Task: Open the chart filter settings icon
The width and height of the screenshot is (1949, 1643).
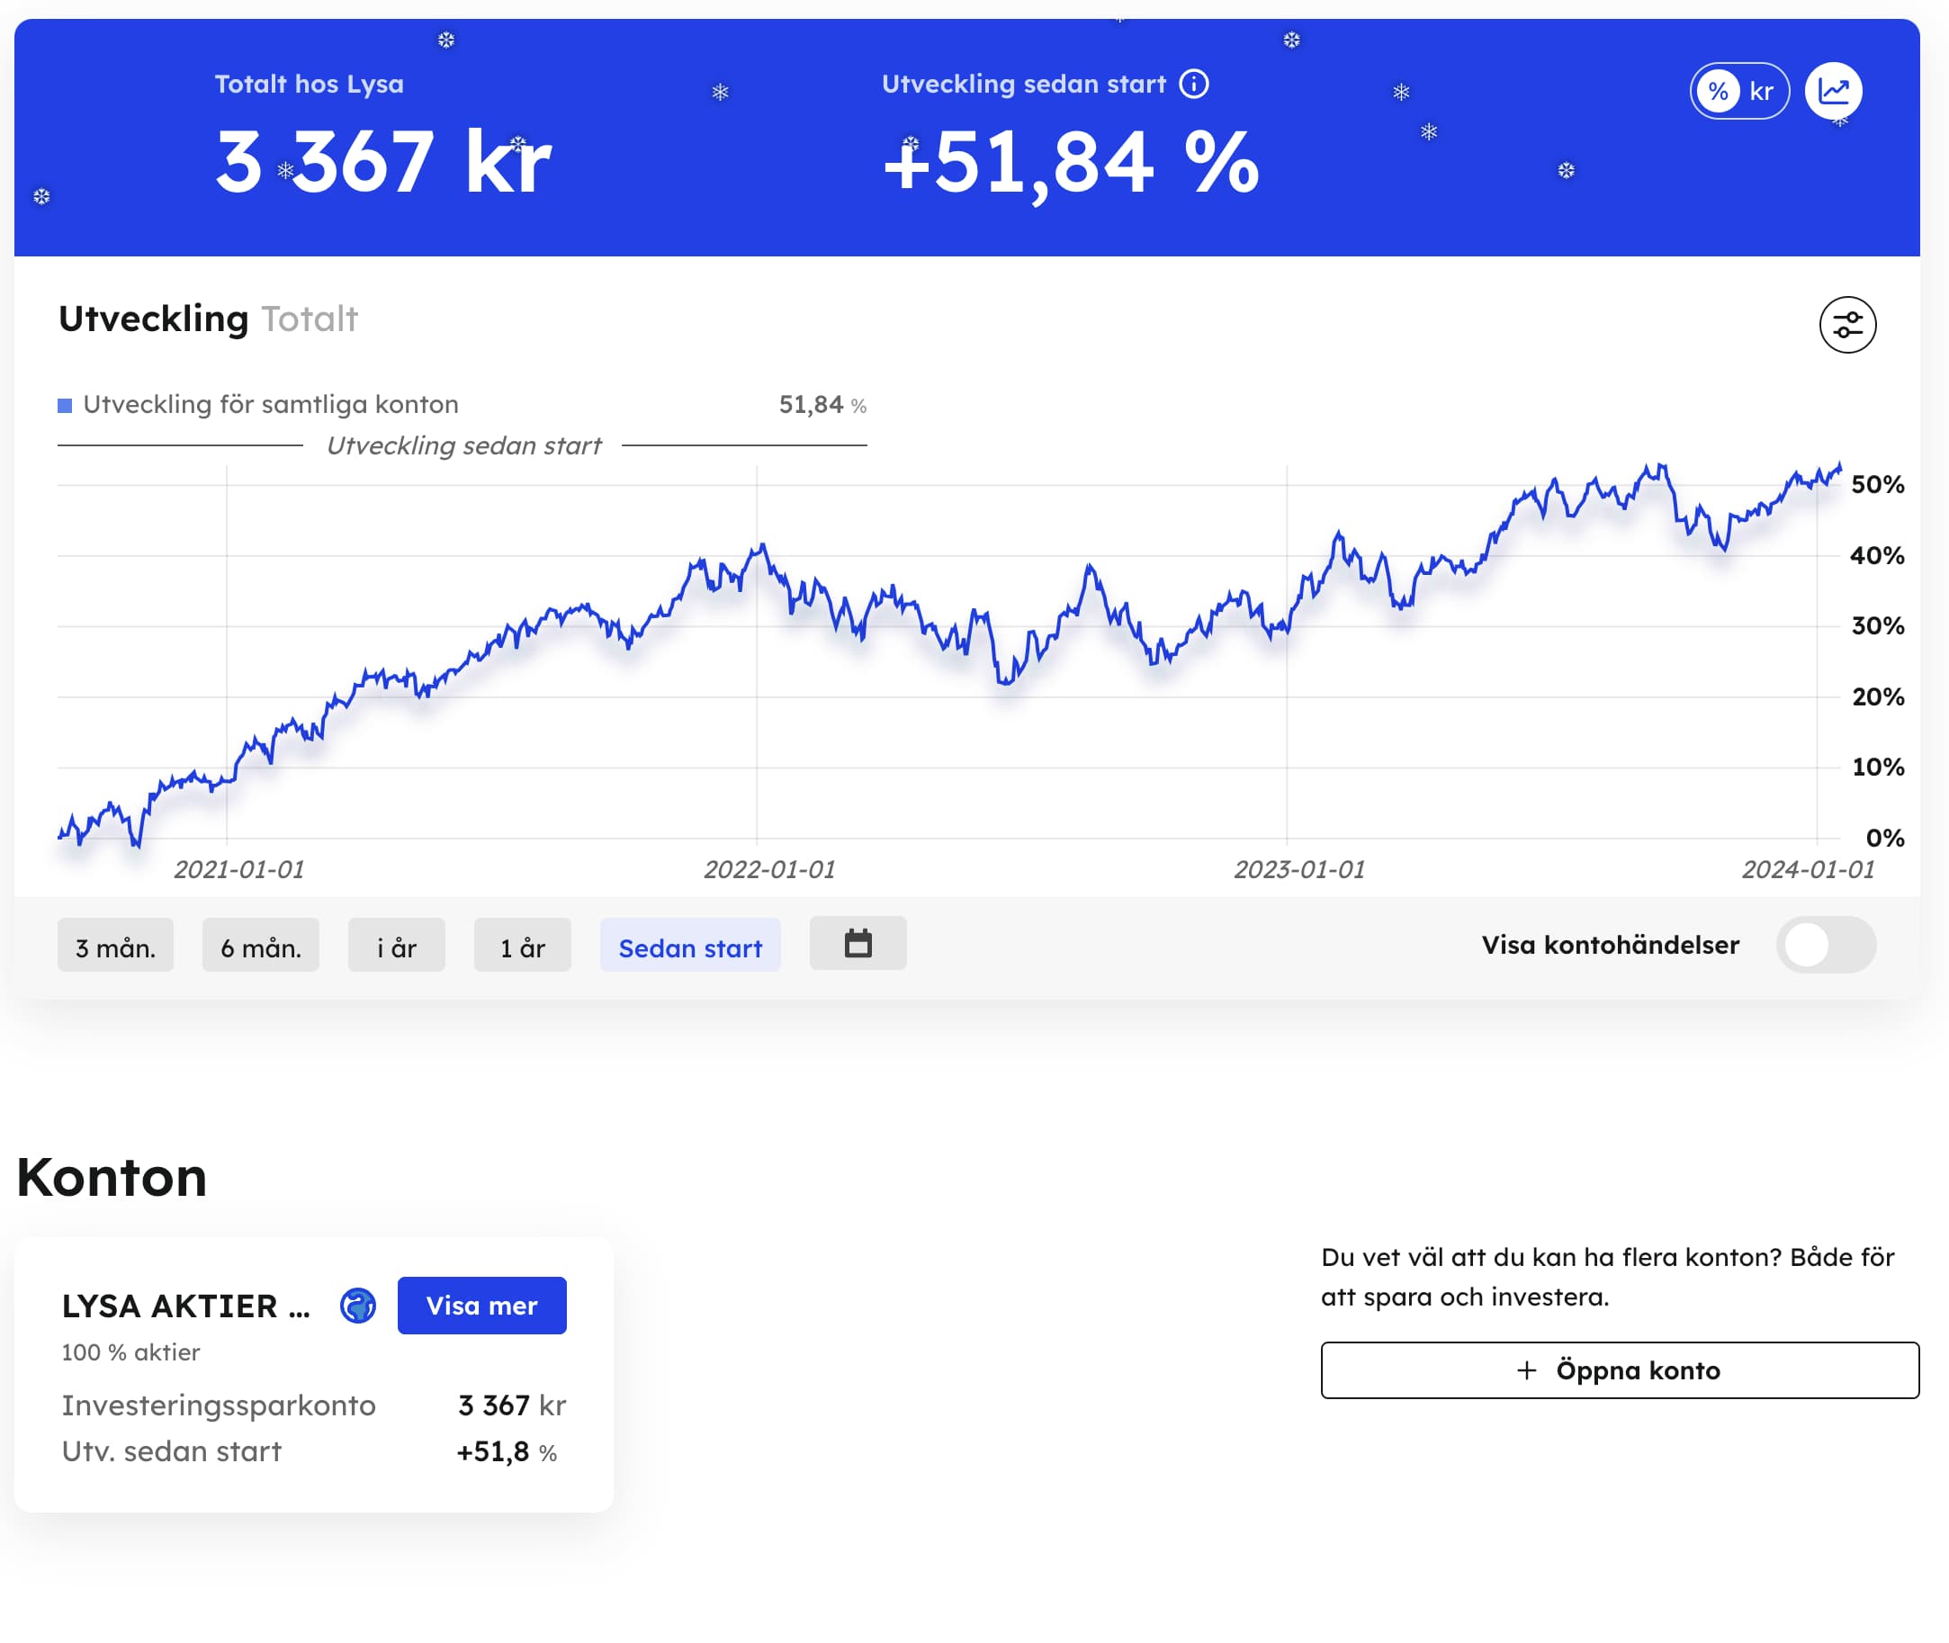Action: point(1847,324)
